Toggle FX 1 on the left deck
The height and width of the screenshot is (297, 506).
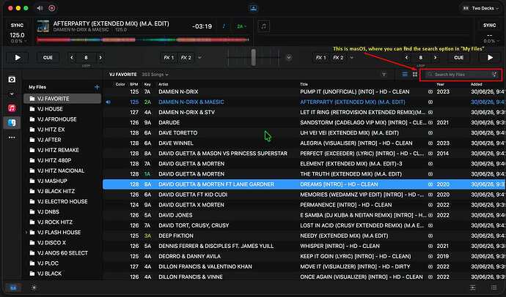[169, 58]
